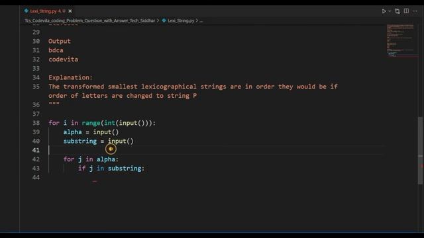This screenshot has width=424, height=238.
Task: Click 'Explanation:' on line 34
Action: tap(71, 78)
